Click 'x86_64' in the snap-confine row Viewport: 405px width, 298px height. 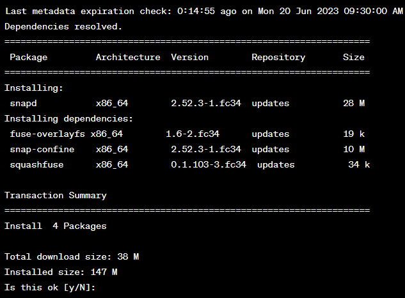112,149
